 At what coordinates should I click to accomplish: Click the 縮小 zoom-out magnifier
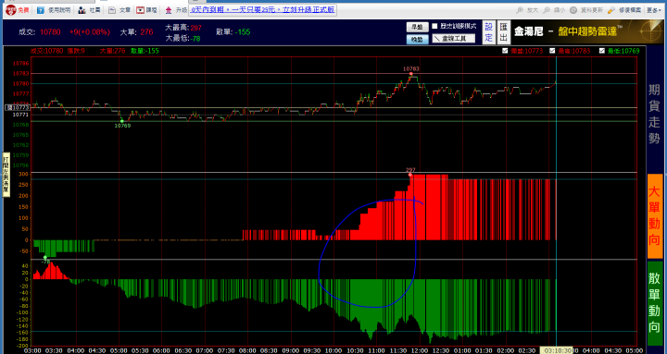click(x=547, y=10)
